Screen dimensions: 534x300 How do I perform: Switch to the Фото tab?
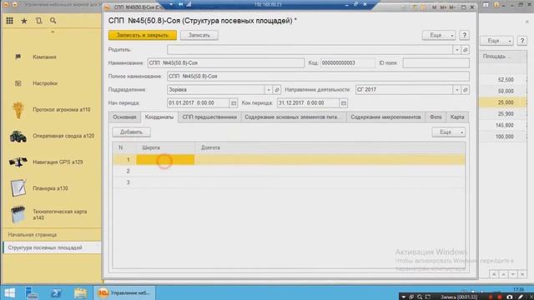(x=436, y=117)
